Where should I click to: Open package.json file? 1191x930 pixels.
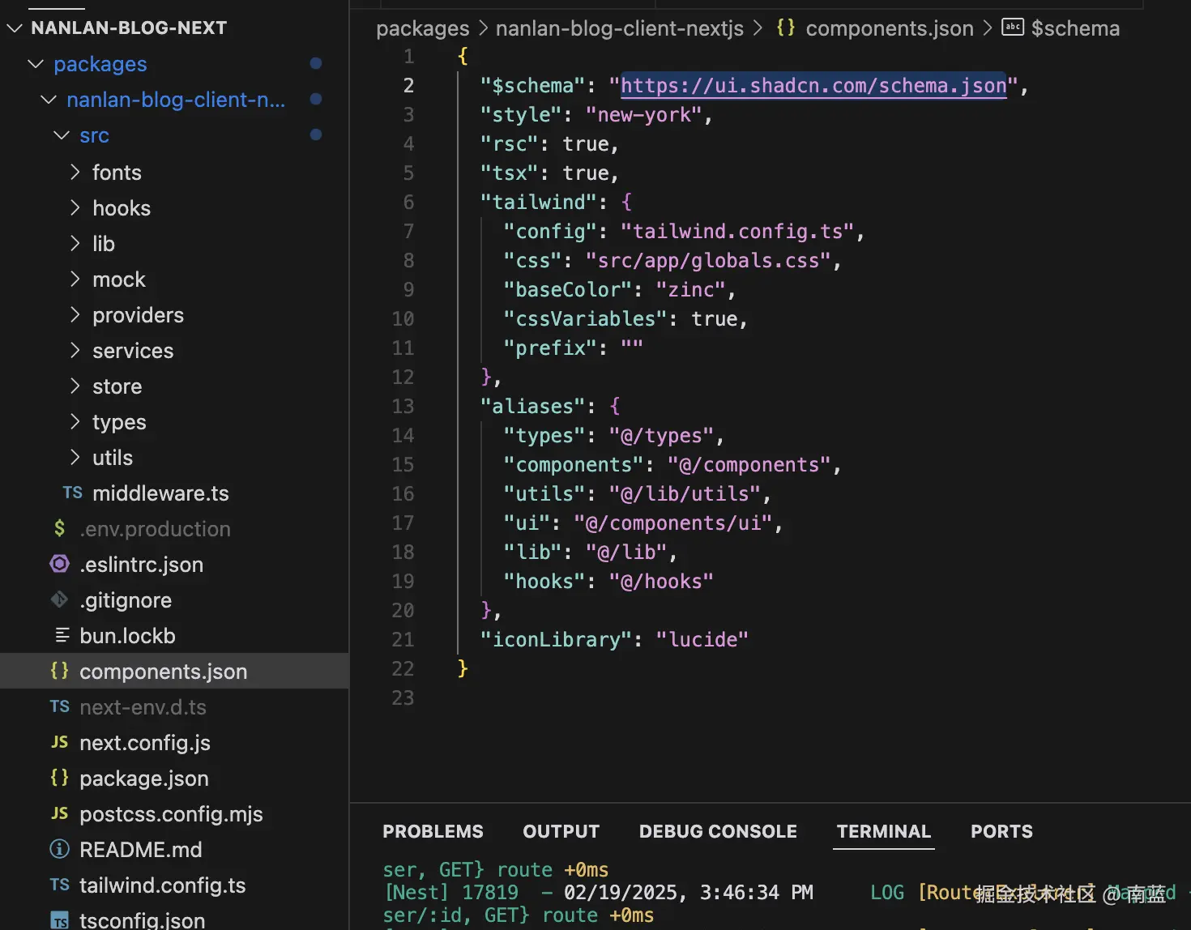point(144,778)
